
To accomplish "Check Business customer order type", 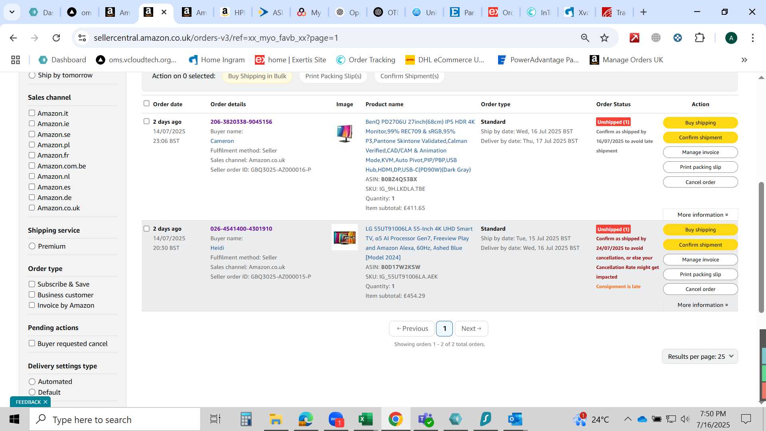I will [32, 295].
